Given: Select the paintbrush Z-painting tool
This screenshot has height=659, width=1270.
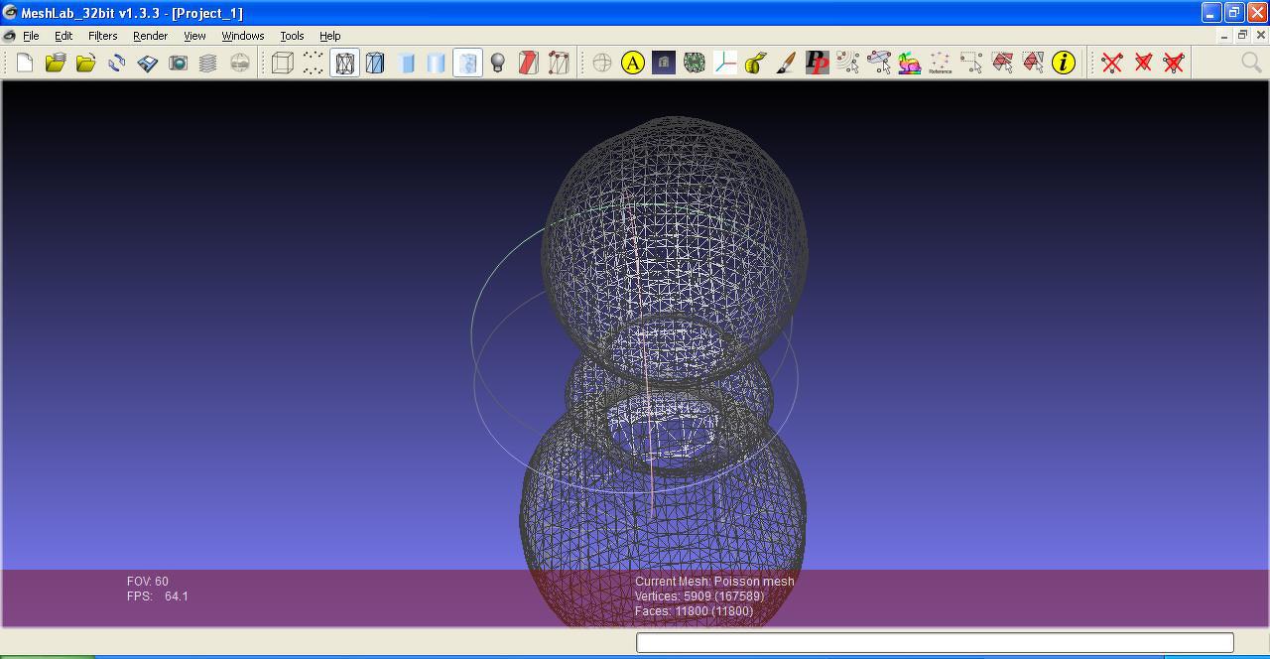Looking at the screenshot, I should [787, 63].
